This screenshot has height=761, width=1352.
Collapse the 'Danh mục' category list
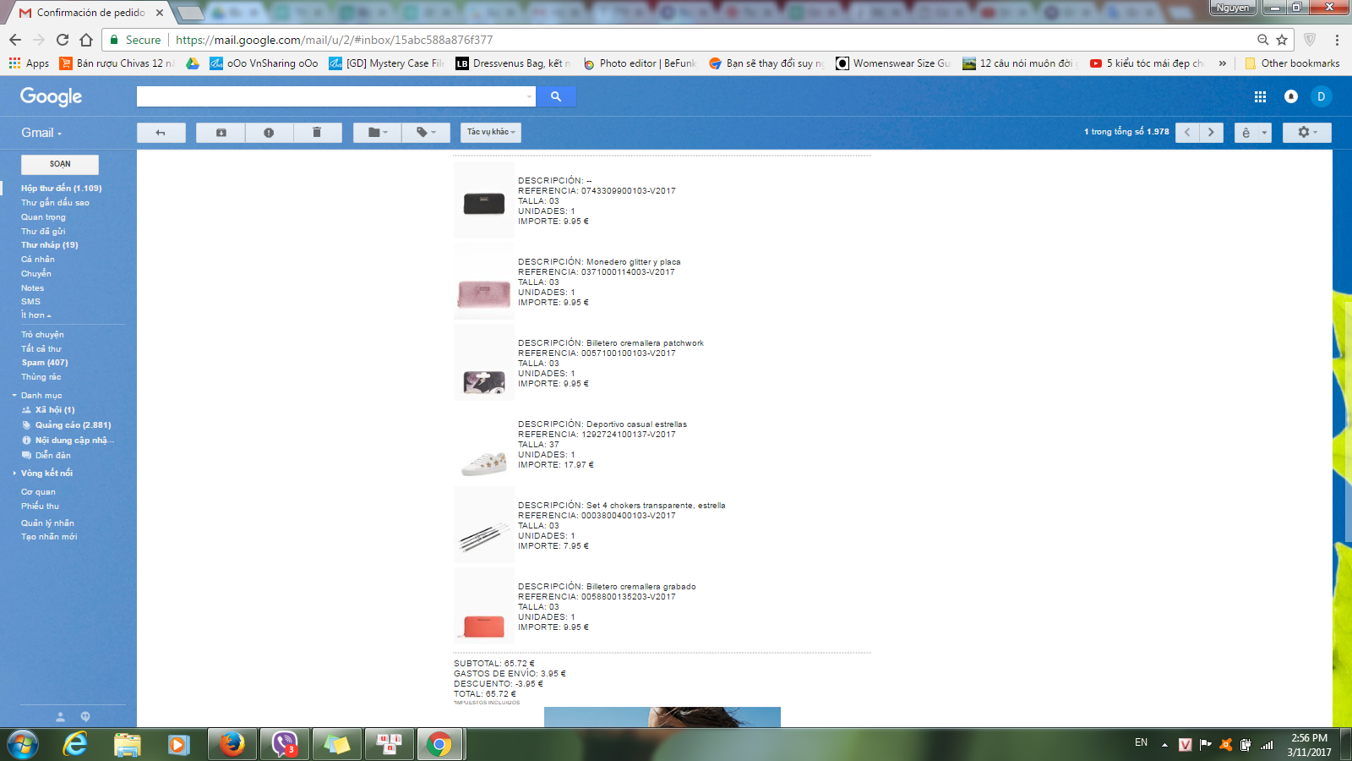pyautogui.click(x=14, y=396)
